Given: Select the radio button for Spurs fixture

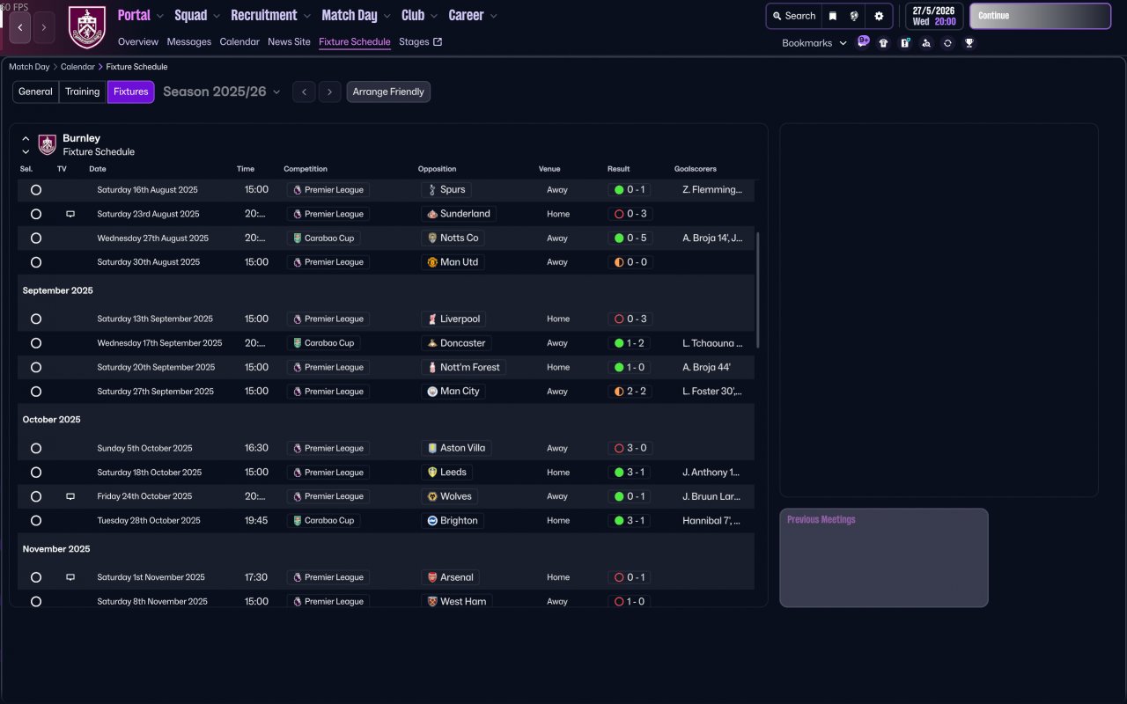Looking at the screenshot, I should click(36, 190).
